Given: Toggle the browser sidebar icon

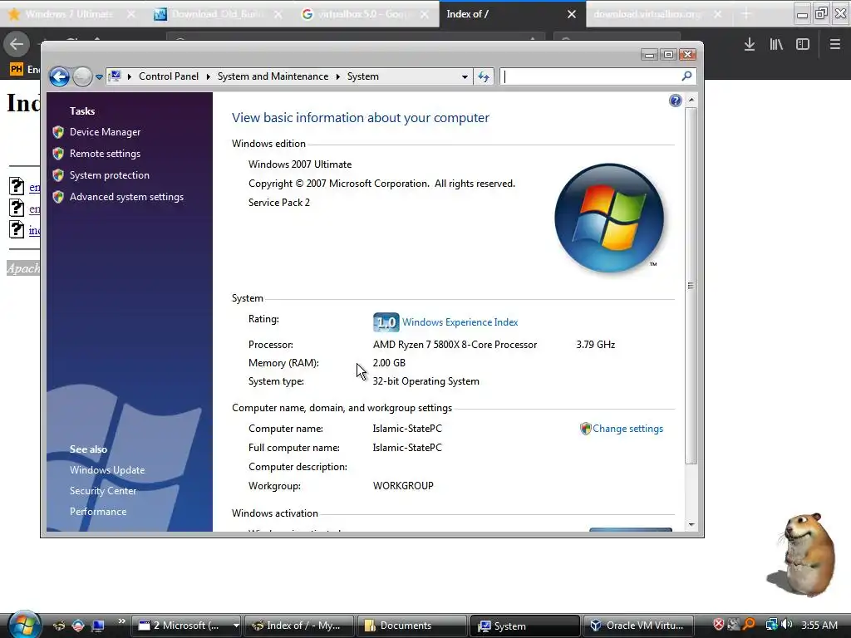Looking at the screenshot, I should (803, 45).
